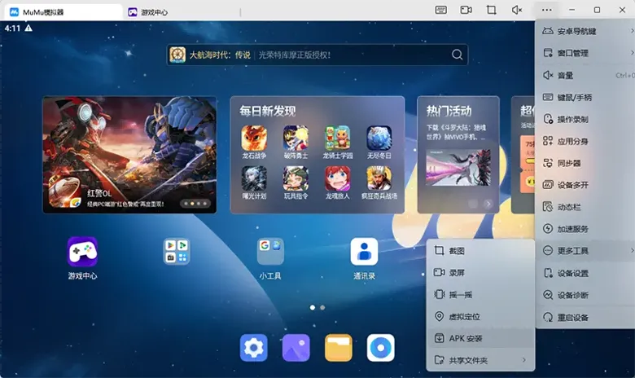635x378 pixels.
Task: Click the search bar magnifier icon
Action: pyautogui.click(x=458, y=55)
